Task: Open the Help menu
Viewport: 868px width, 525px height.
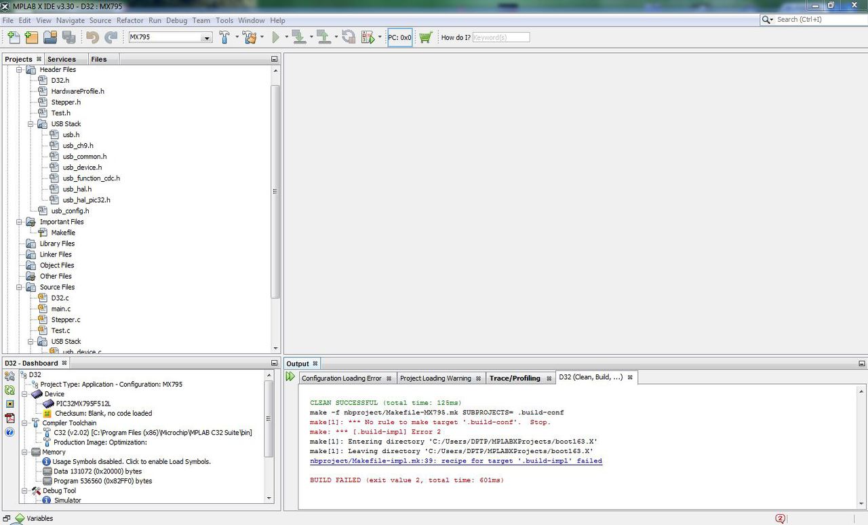Action: coord(278,20)
